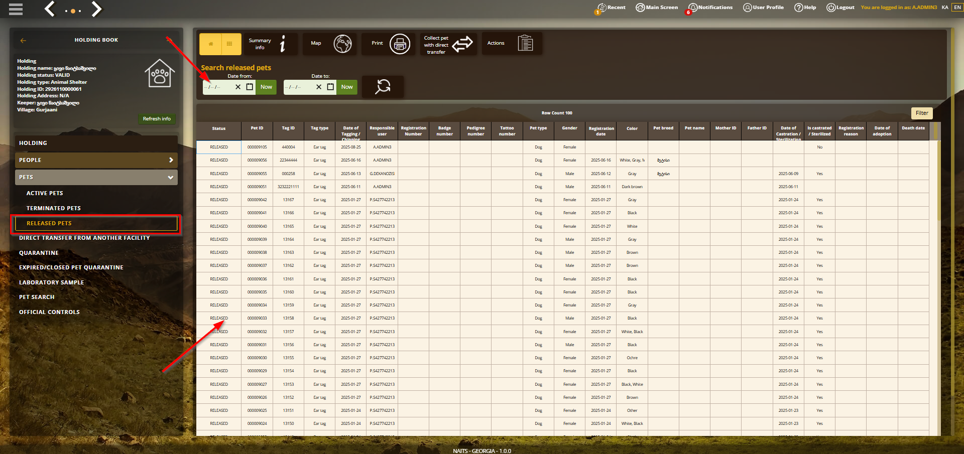The image size is (964, 454).
Task: Click the Date from input field
Action: (x=218, y=87)
